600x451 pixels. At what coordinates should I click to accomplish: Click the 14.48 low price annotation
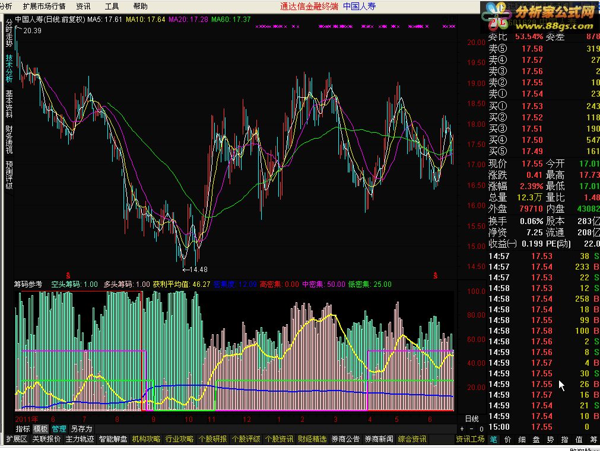pos(195,270)
